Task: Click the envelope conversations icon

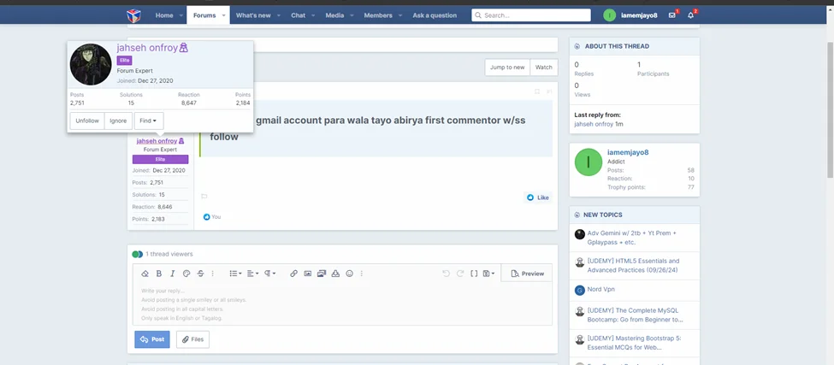Action: coord(672,15)
